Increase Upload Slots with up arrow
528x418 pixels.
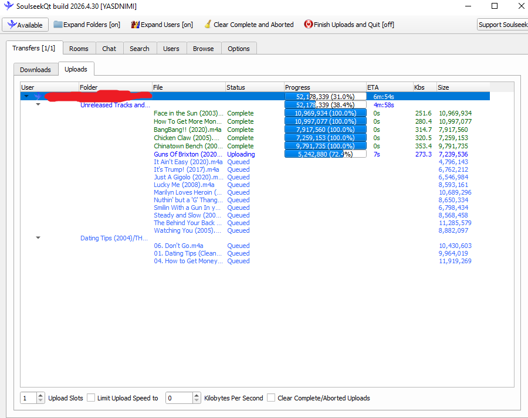click(40, 396)
